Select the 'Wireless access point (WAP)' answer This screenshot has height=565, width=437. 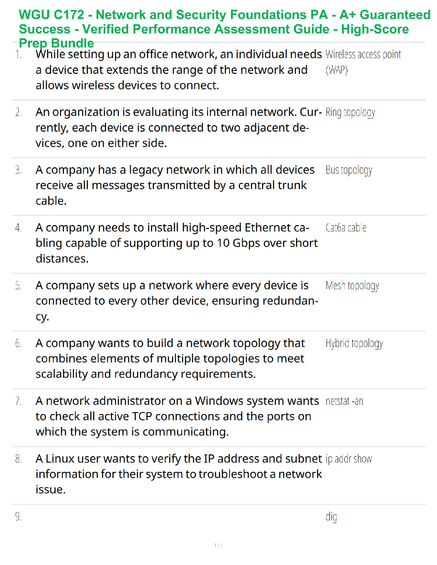(x=363, y=62)
